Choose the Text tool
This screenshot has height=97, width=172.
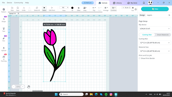point(4,30)
